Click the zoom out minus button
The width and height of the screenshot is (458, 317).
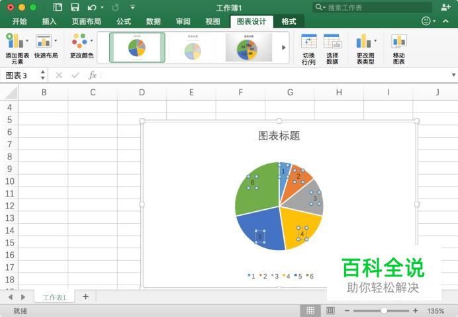[x=347, y=310]
